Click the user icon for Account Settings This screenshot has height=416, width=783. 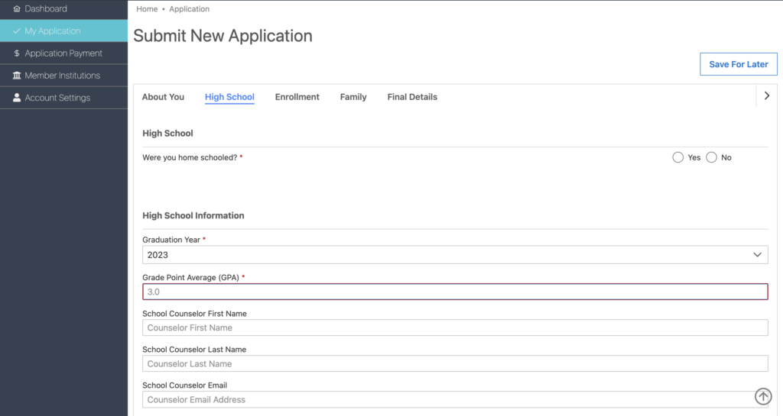pyautogui.click(x=17, y=98)
